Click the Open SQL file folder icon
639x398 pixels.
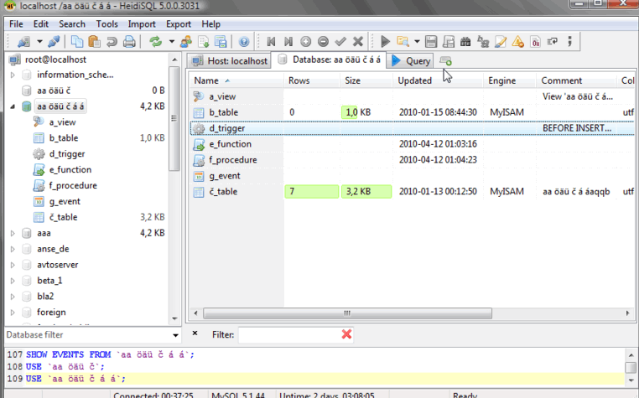(403, 42)
